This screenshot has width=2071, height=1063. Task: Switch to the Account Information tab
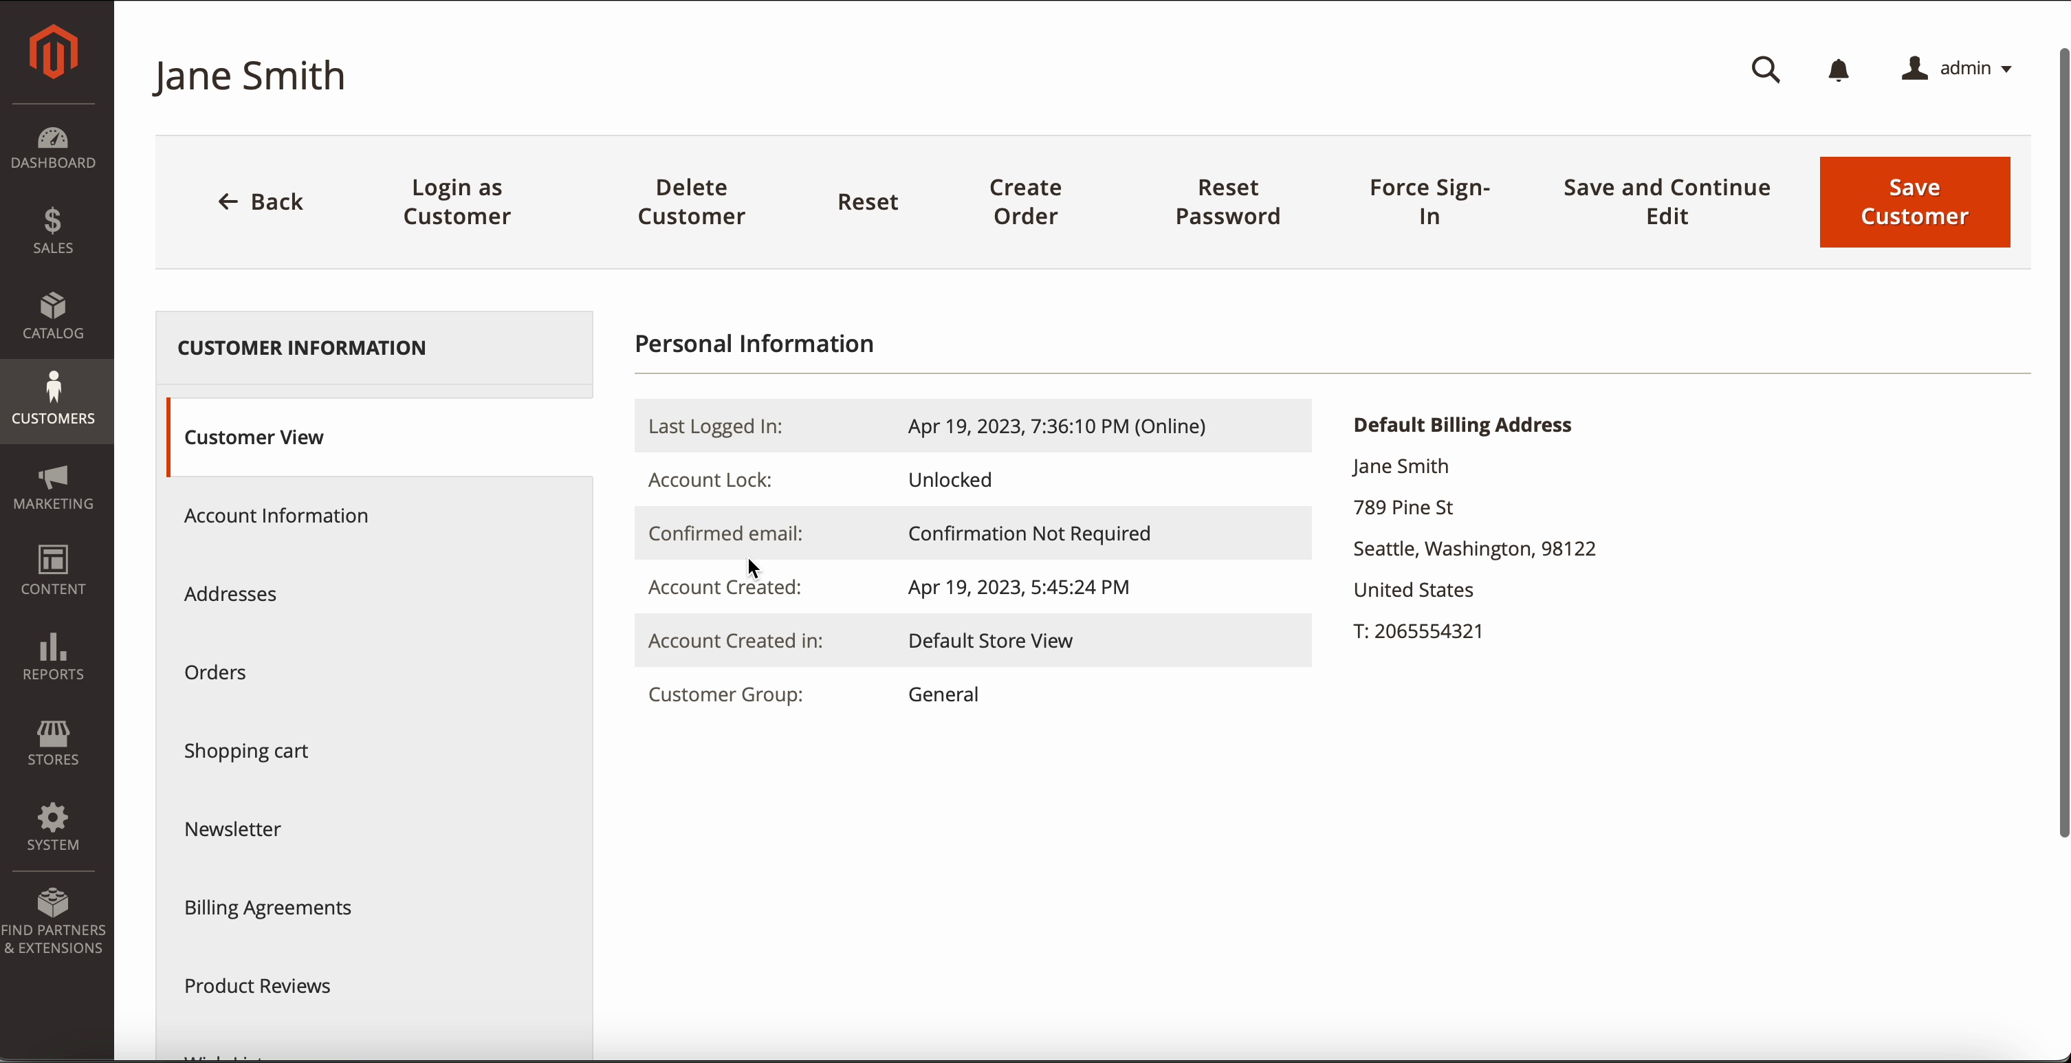click(x=276, y=516)
